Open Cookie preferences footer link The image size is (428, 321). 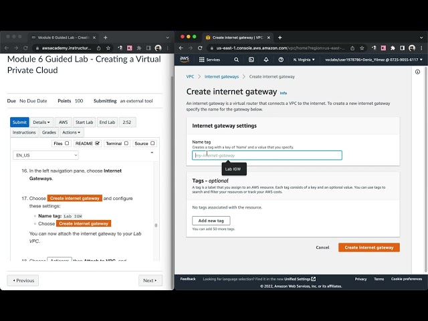click(x=407, y=279)
